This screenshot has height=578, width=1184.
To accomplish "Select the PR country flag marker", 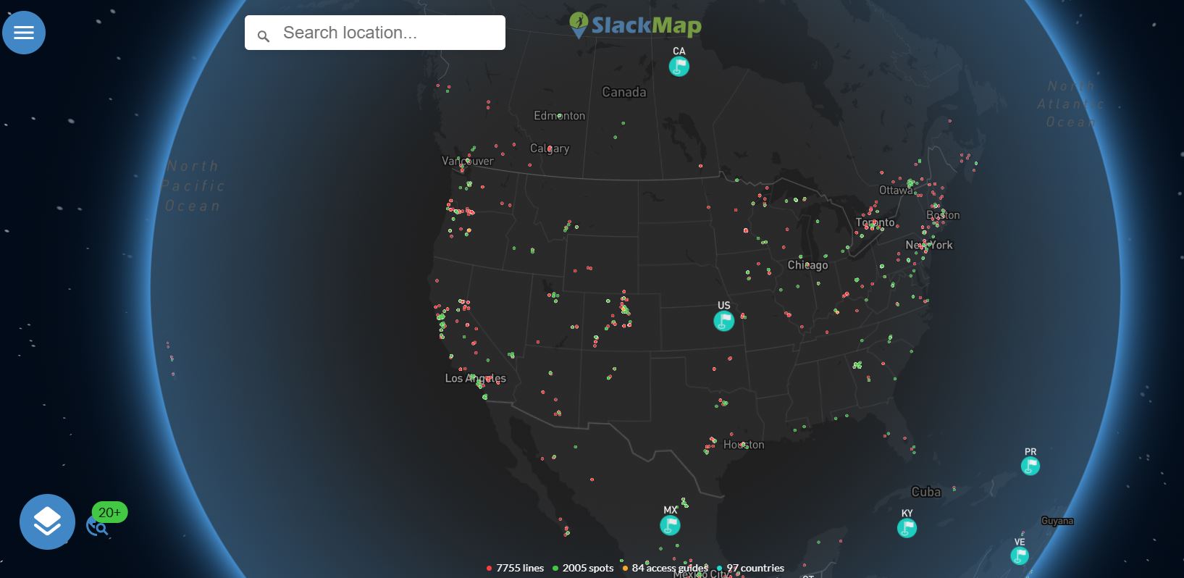I will tap(1030, 466).
